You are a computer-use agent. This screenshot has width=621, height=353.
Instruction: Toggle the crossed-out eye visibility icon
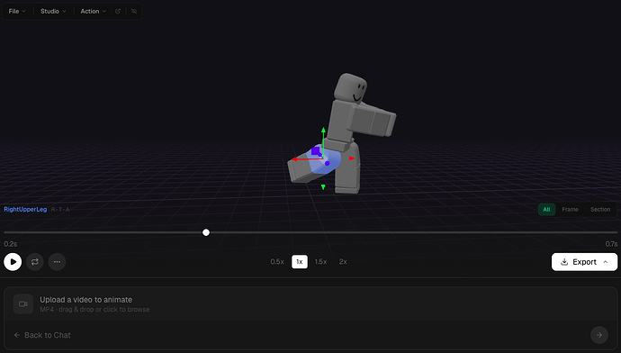pyautogui.click(x=134, y=11)
